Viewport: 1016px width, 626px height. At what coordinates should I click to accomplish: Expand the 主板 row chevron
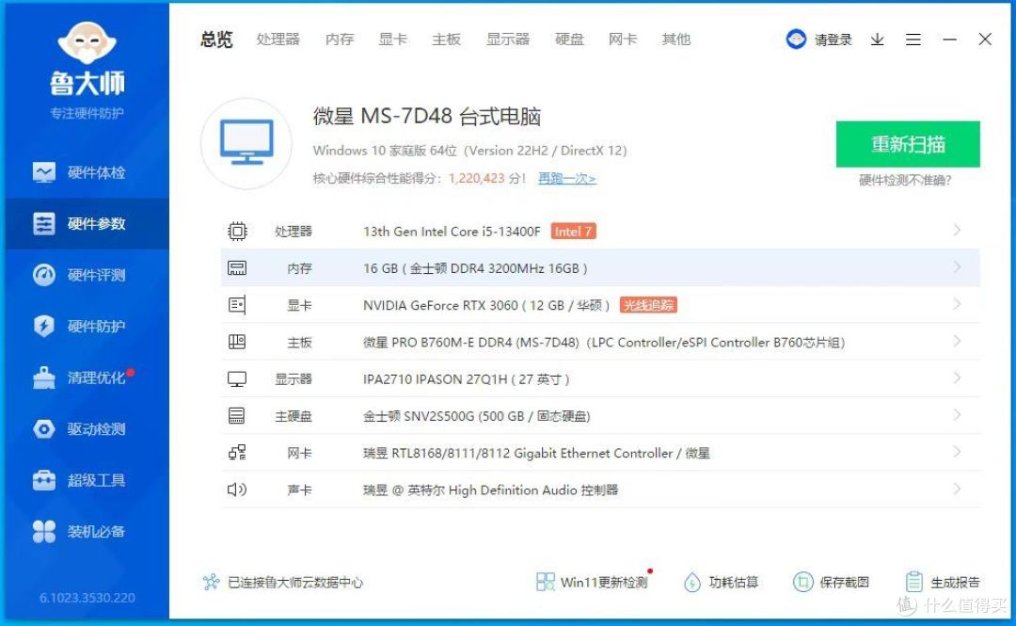pos(957,341)
